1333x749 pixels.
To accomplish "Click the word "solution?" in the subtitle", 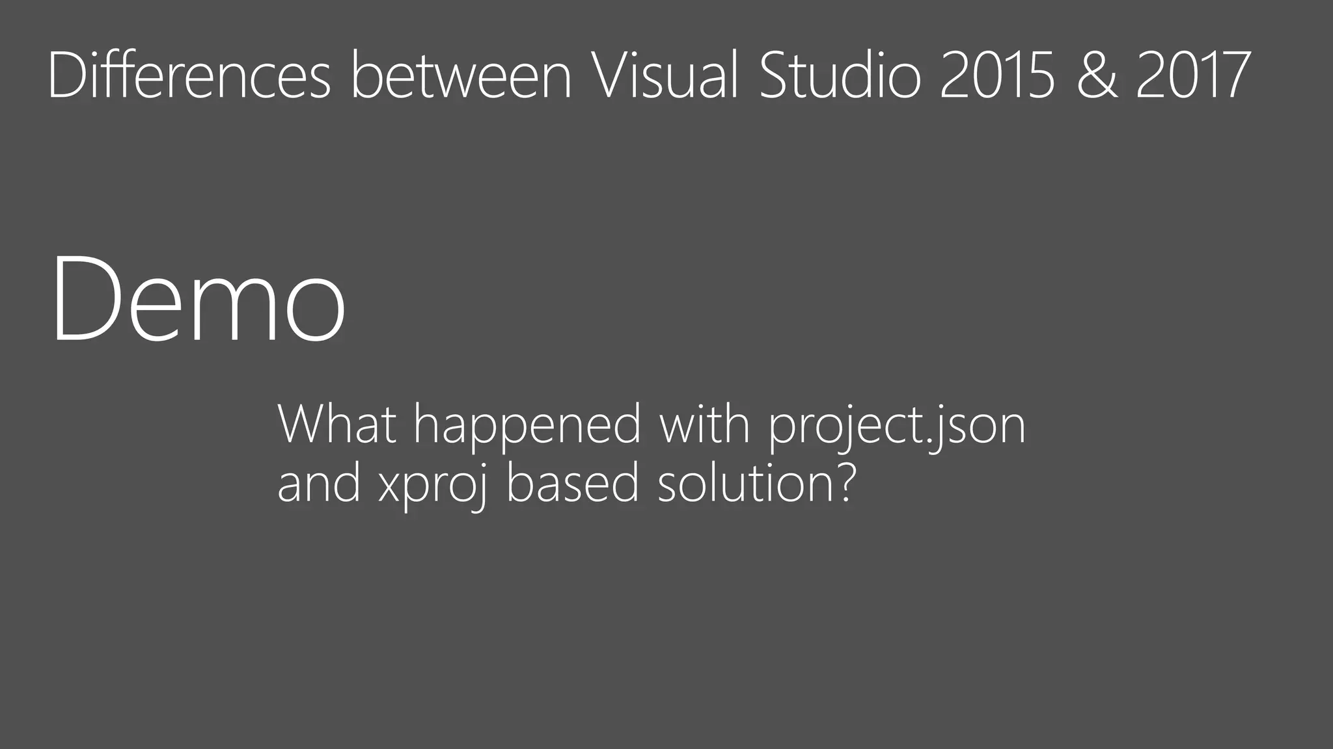I will (755, 482).
